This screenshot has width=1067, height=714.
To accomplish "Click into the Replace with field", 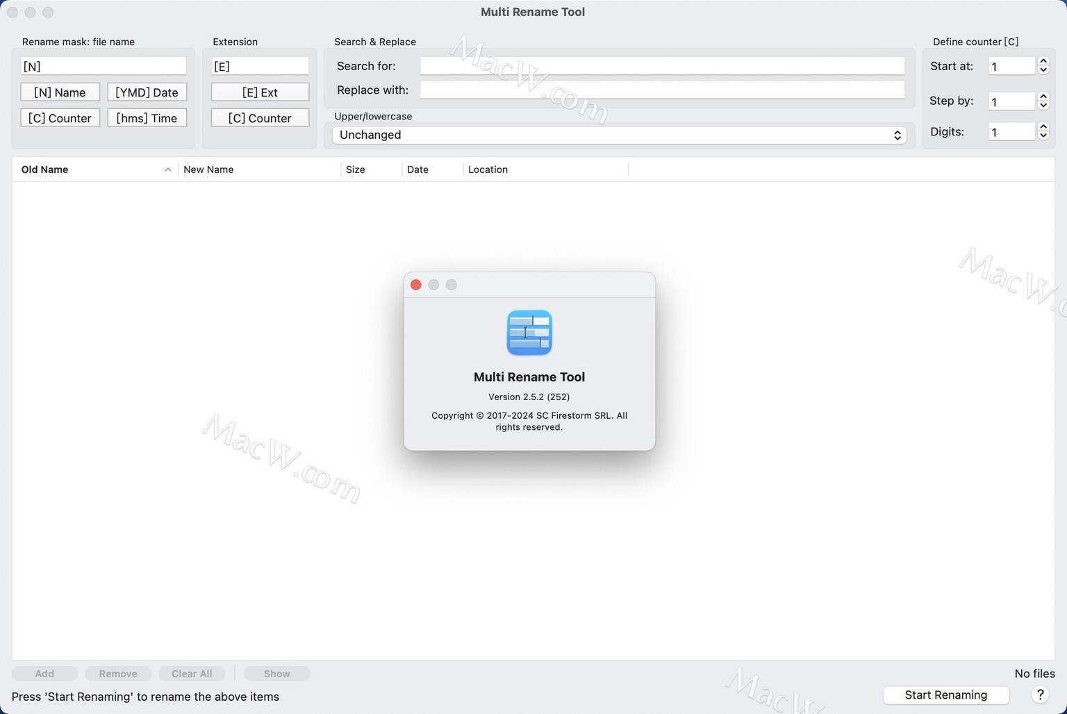I will (x=662, y=90).
